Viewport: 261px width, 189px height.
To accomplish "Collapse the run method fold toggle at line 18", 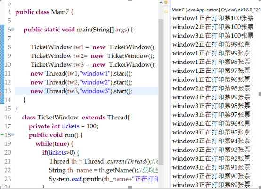I will (13, 134).
